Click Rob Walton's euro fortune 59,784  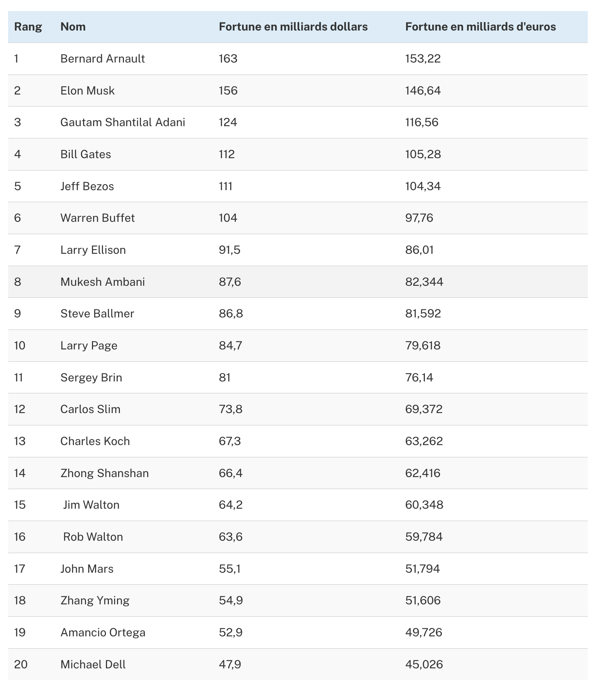tap(424, 537)
